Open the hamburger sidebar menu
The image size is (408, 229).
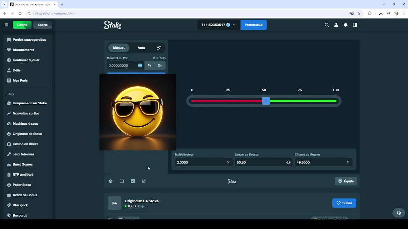pyautogui.click(x=6, y=25)
